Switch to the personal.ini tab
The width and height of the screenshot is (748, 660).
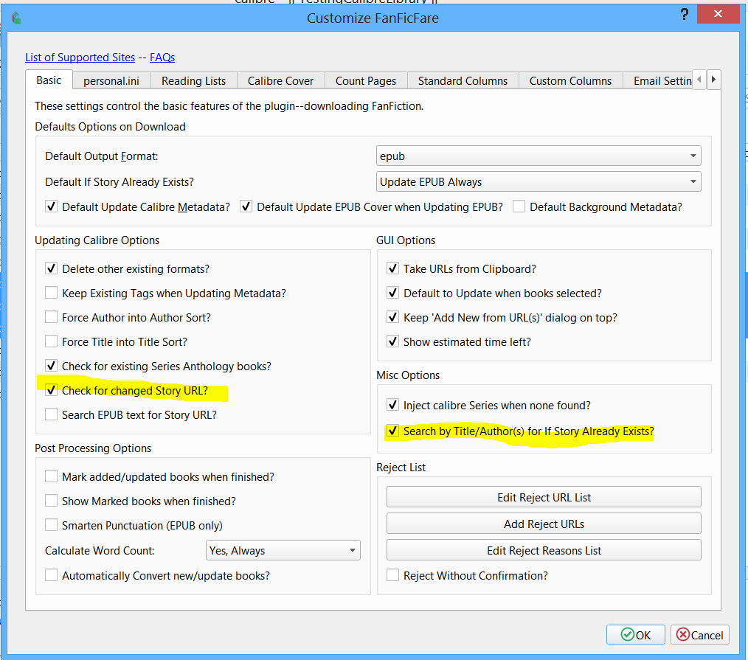point(111,80)
